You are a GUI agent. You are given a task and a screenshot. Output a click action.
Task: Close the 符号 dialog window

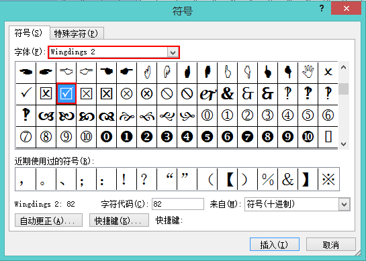click(x=346, y=9)
